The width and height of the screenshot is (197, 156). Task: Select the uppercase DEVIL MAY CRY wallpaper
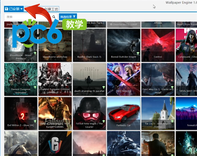pyautogui.click(x=186, y=79)
